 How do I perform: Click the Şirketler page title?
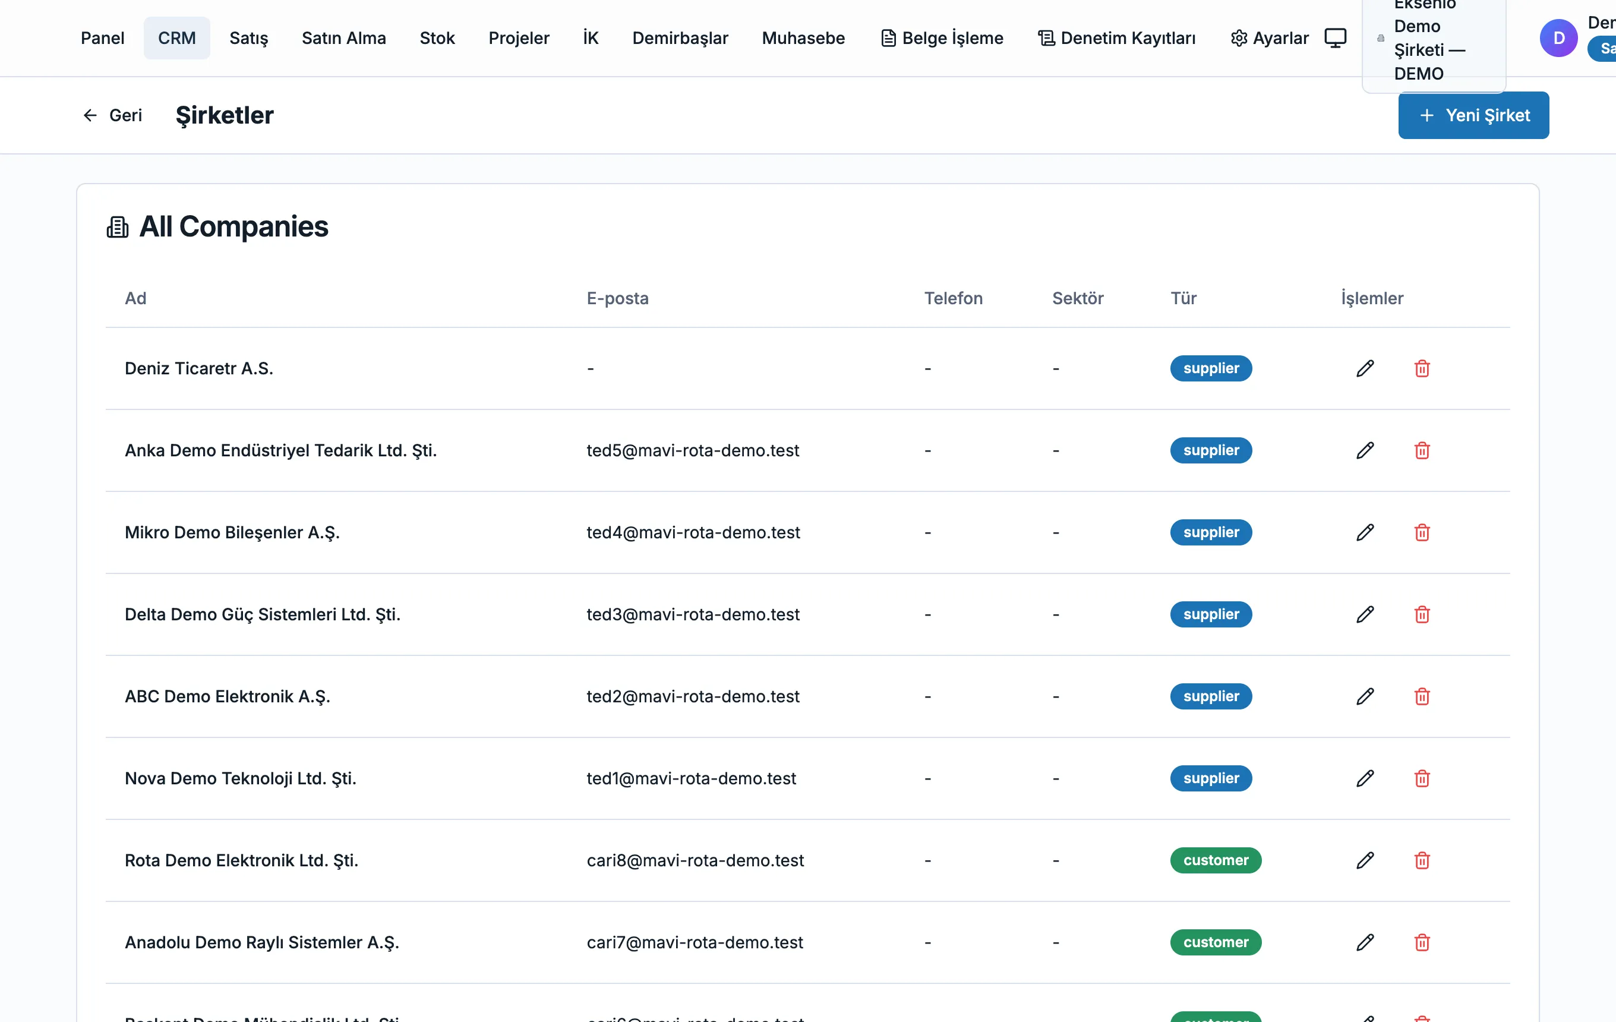225,115
